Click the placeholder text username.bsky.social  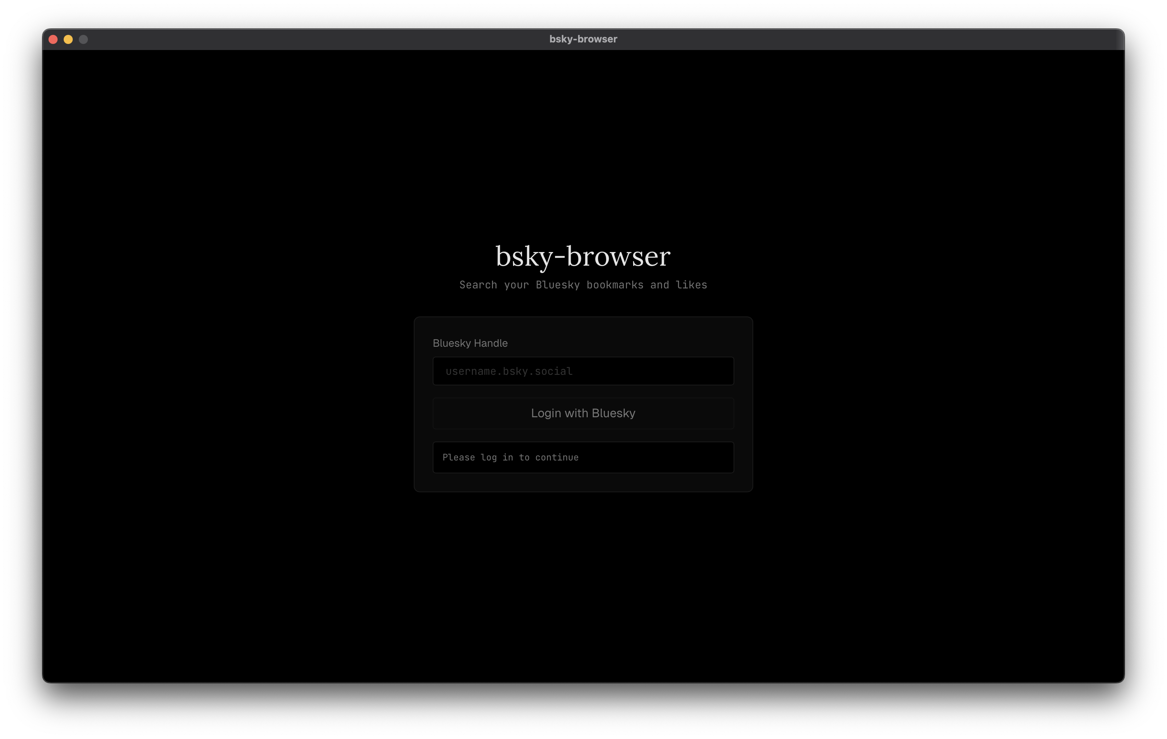click(508, 371)
